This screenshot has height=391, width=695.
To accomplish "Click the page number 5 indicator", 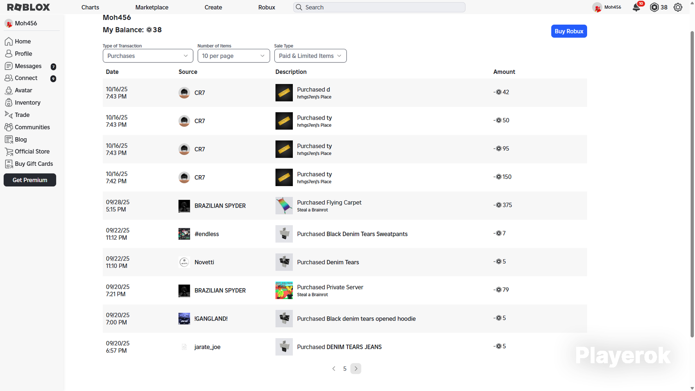I will [x=345, y=369].
